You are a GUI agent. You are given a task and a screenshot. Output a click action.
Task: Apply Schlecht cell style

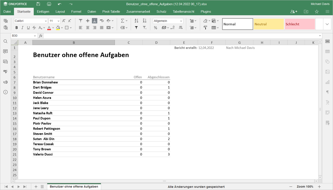click(300, 24)
